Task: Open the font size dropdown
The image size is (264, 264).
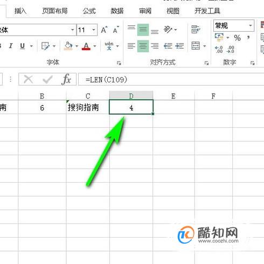Action: 94,30
